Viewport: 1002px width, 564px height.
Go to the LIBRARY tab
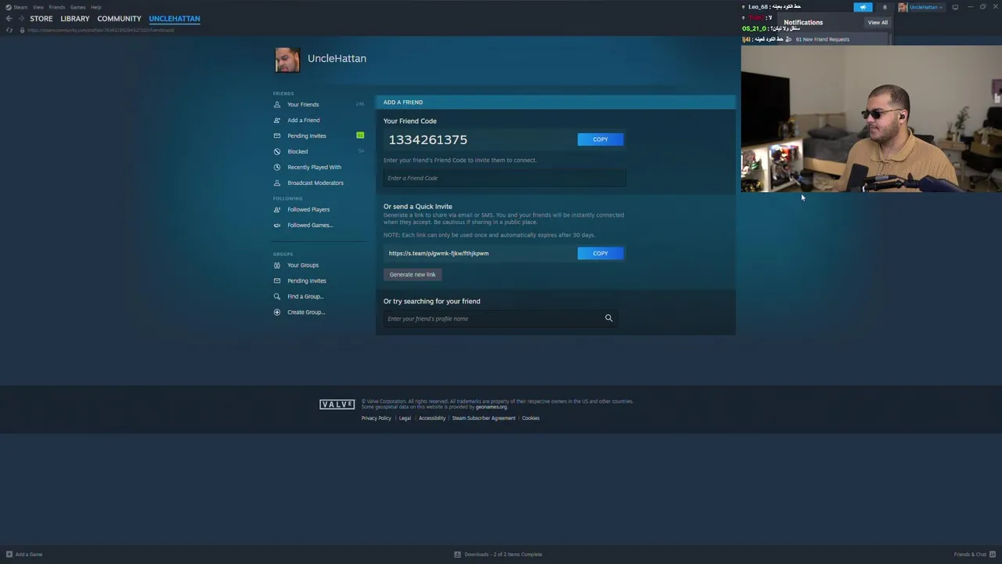pyautogui.click(x=75, y=19)
